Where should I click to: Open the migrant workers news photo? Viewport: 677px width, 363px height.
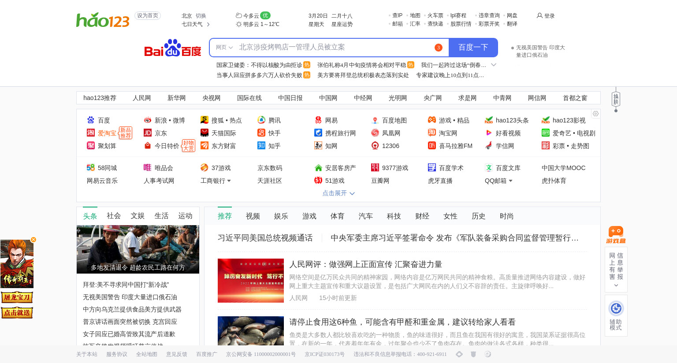(x=138, y=249)
